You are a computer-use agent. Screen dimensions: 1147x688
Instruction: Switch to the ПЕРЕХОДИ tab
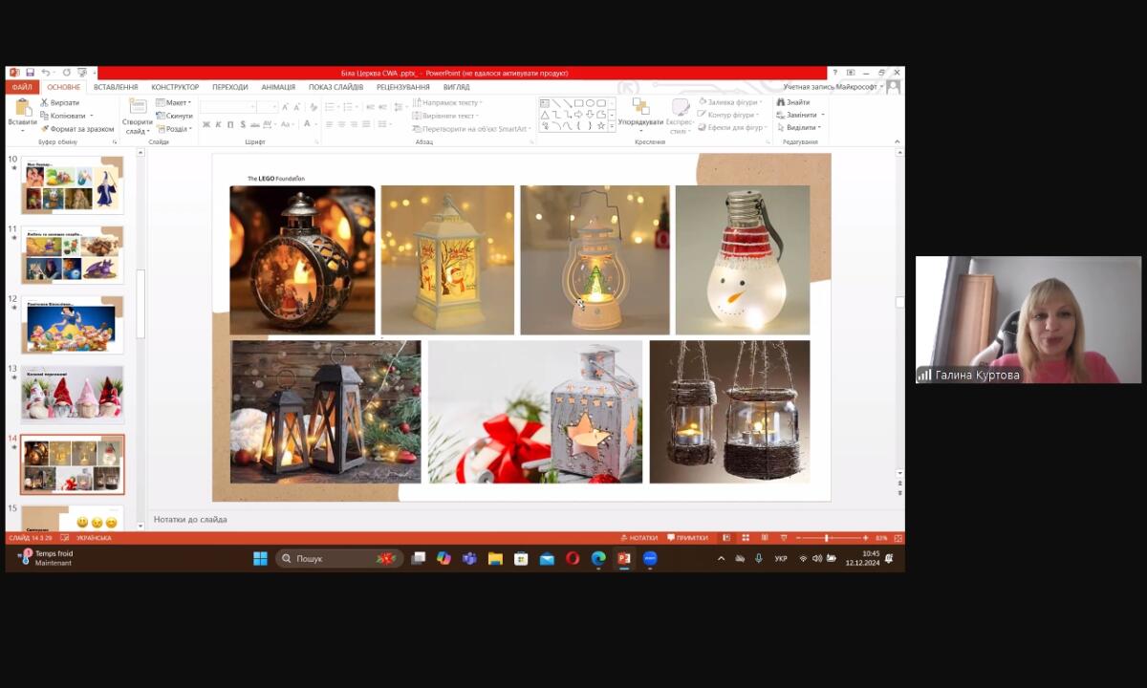229,87
